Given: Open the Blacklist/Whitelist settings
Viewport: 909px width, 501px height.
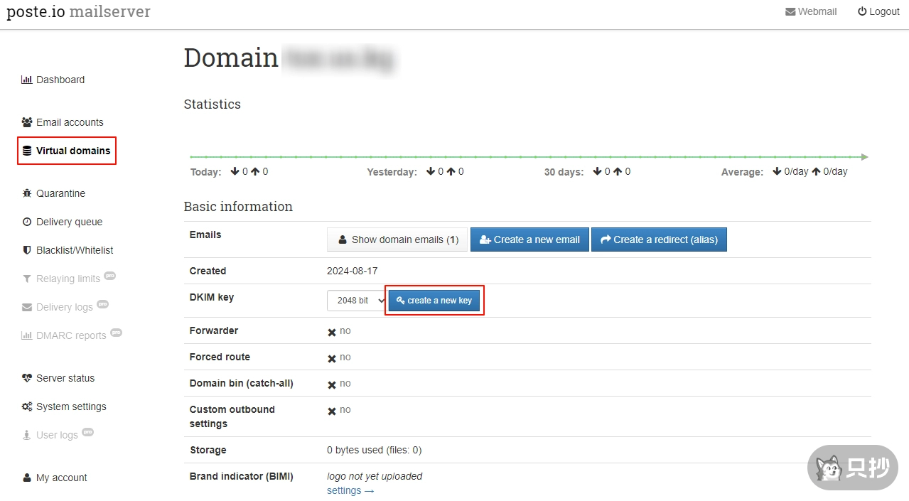Looking at the screenshot, I should (74, 250).
